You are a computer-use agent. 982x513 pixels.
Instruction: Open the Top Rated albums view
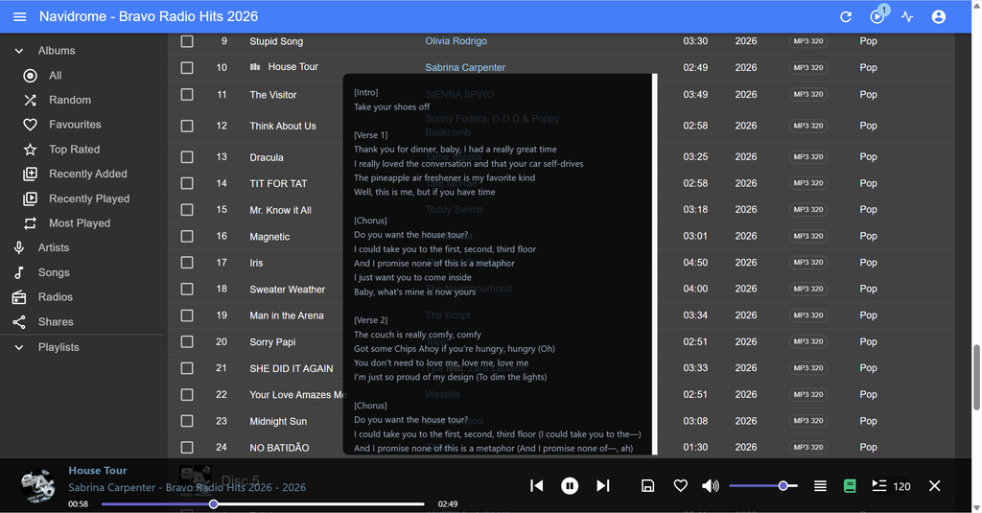click(x=75, y=150)
